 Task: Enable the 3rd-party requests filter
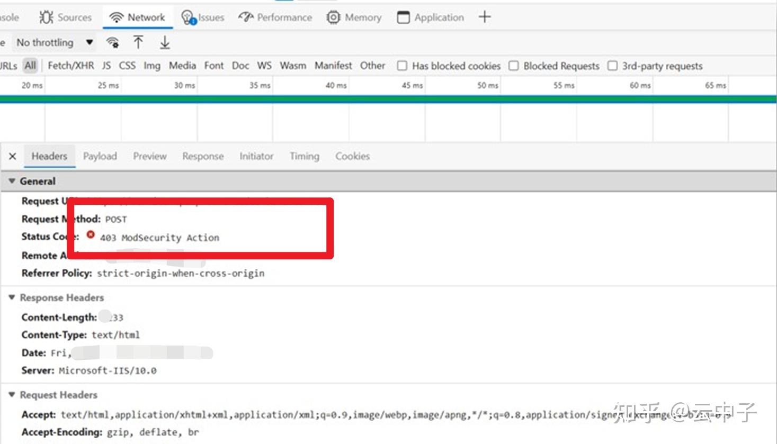pyautogui.click(x=612, y=66)
